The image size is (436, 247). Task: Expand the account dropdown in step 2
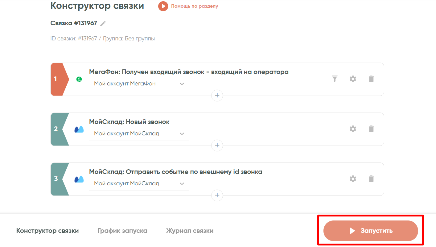coord(139,134)
